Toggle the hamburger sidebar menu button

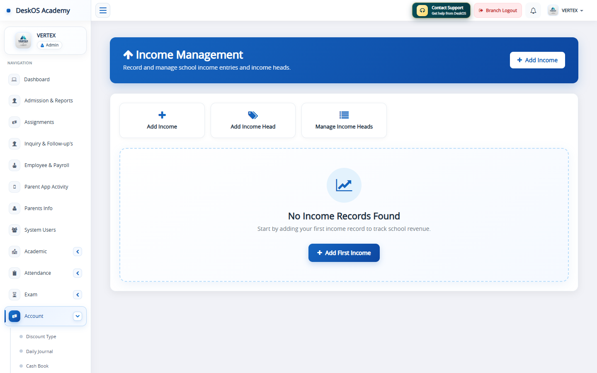(x=103, y=10)
